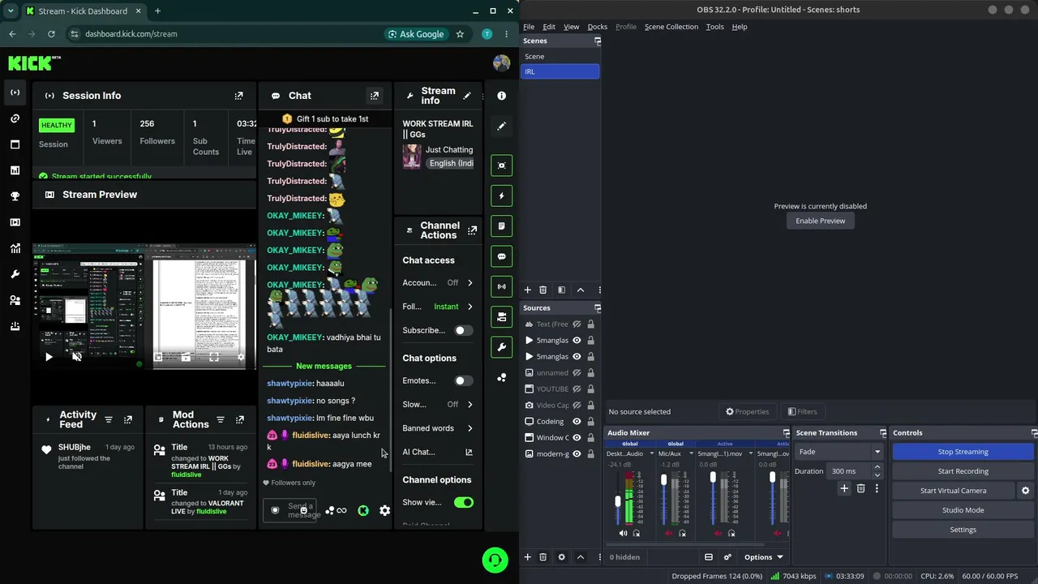Open the Fade transition dropdown
Viewport: 1038px width, 584px height.
point(839,452)
